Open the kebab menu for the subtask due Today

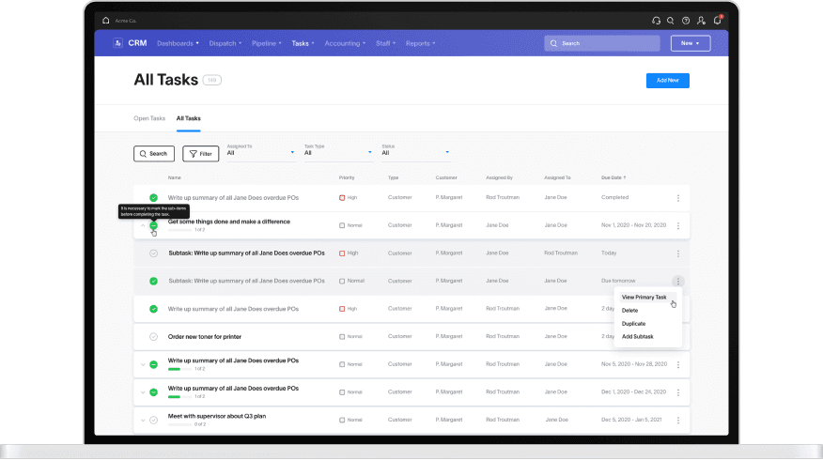coord(678,253)
